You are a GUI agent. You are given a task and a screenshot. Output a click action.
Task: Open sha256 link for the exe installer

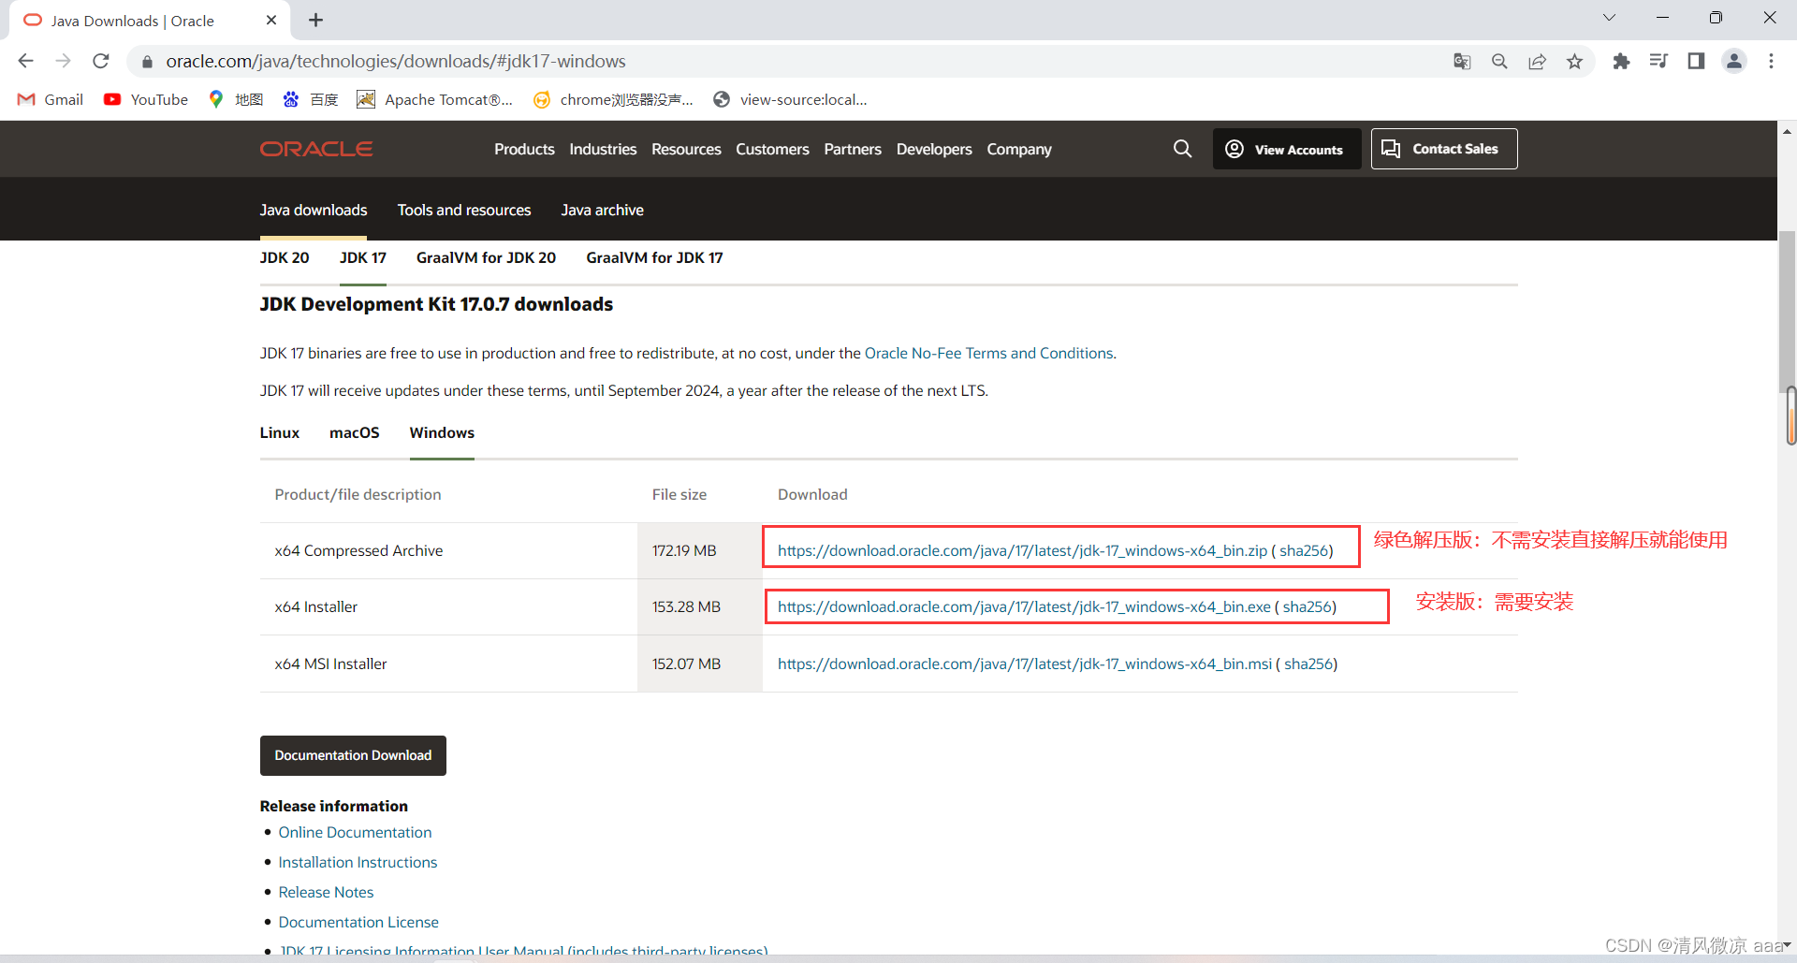1308,606
